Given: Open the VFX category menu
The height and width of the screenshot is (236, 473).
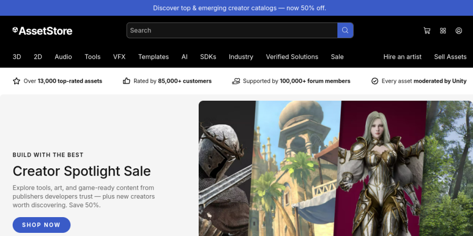Looking at the screenshot, I should [x=119, y=57].
